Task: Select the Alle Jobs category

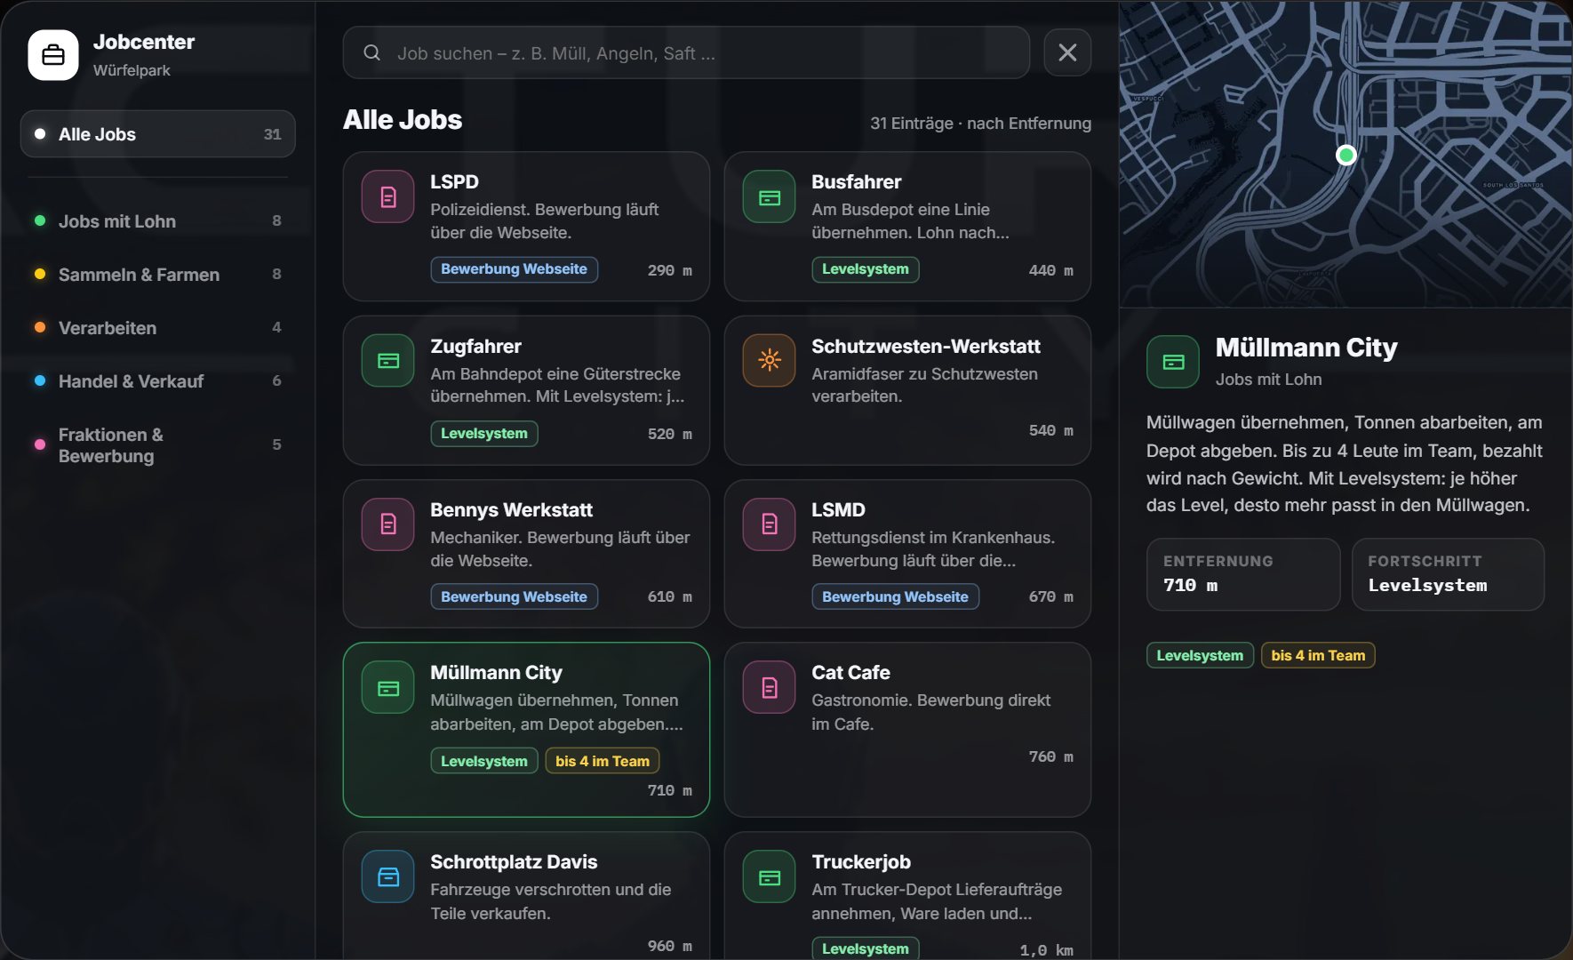Action: (x=158, y=134)
